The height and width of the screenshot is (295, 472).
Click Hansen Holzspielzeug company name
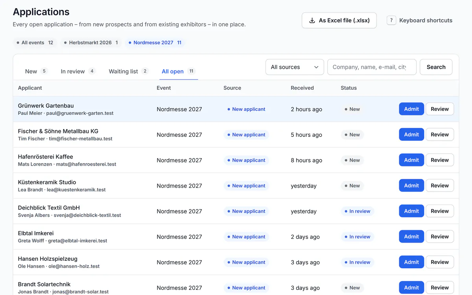(x=48, y=259)
